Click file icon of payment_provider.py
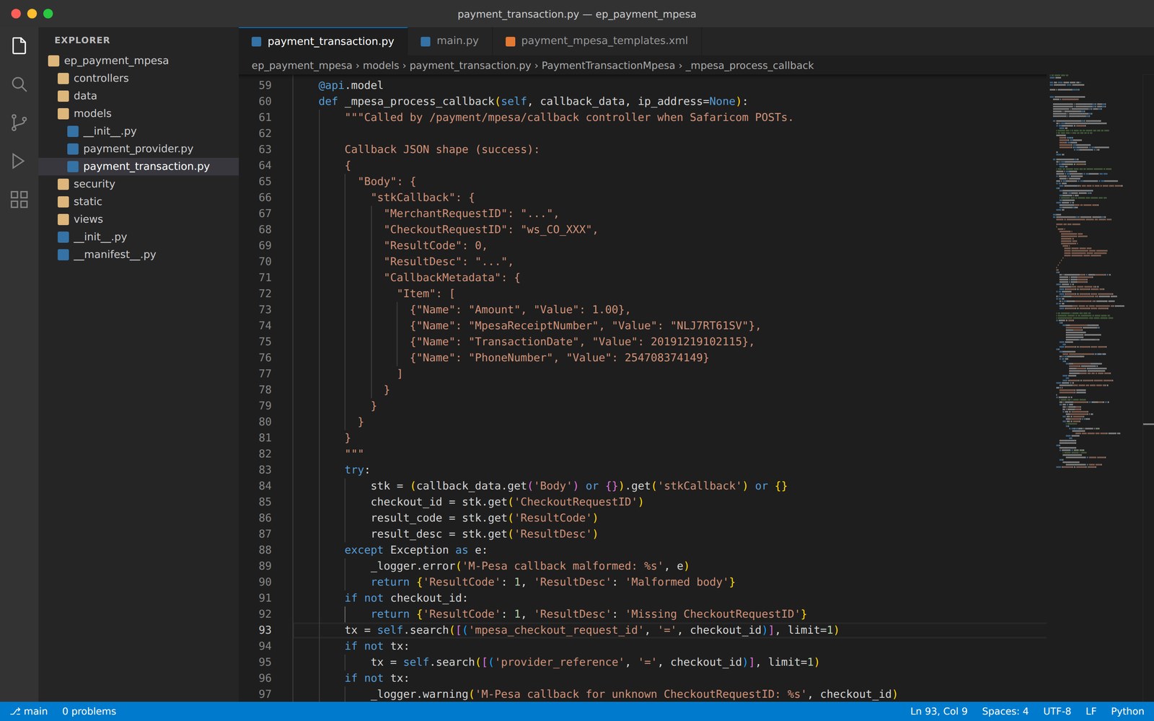 pos(73,149)
